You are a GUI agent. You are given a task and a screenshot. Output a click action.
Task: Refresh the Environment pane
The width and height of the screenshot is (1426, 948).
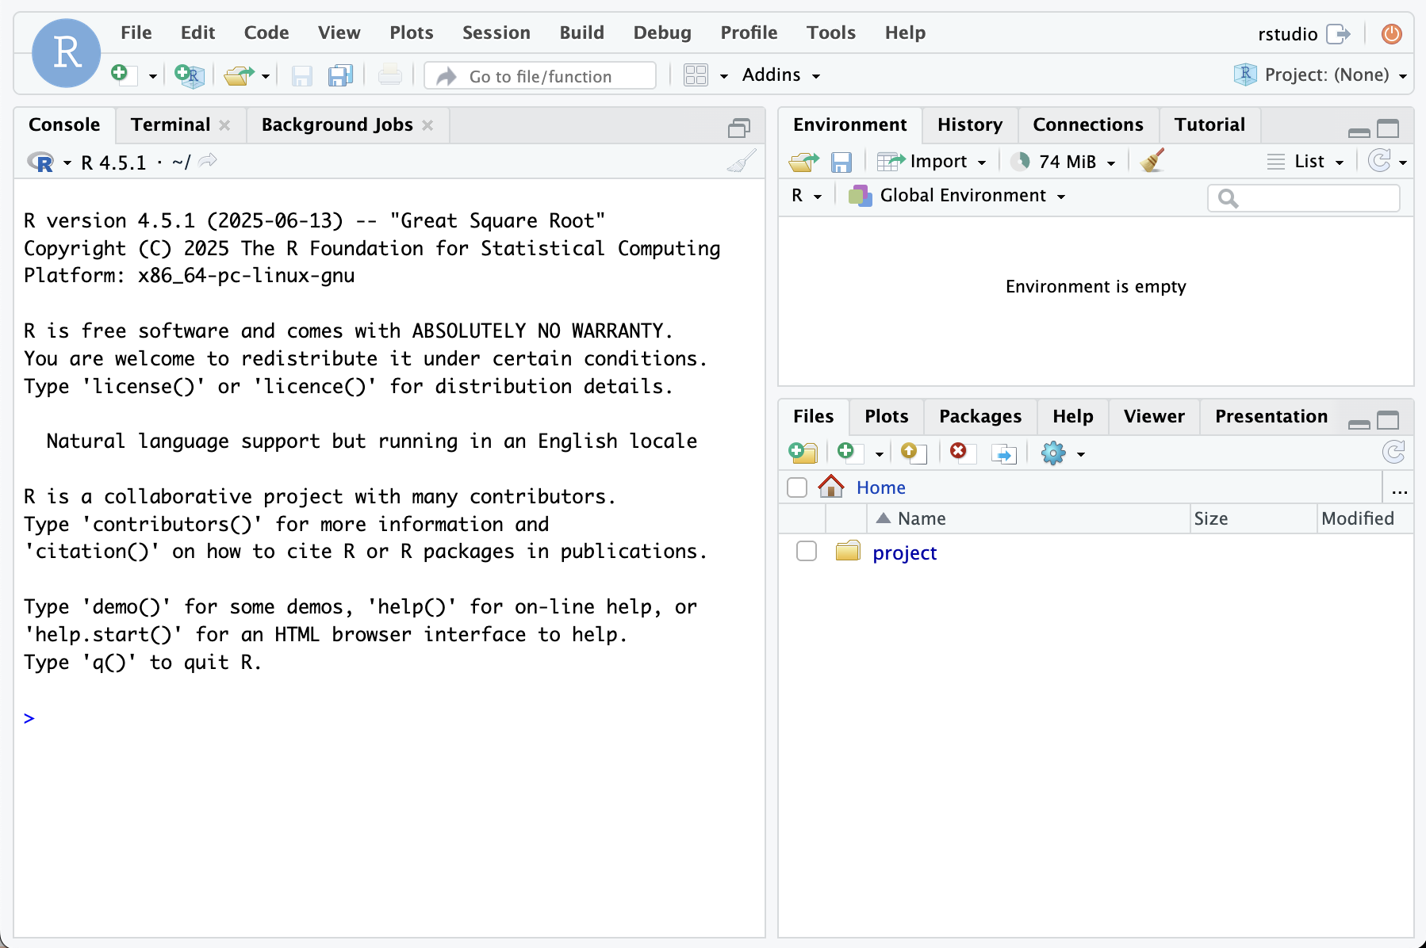click(x=1380, y=161)
